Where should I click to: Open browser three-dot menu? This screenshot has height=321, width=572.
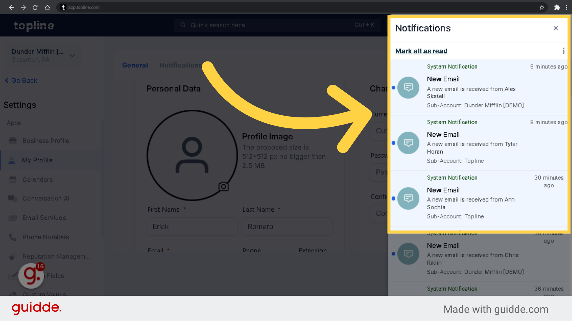567,7
